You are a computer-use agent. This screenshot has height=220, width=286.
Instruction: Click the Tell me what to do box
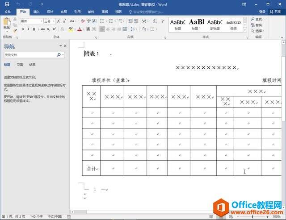[146, 12]
